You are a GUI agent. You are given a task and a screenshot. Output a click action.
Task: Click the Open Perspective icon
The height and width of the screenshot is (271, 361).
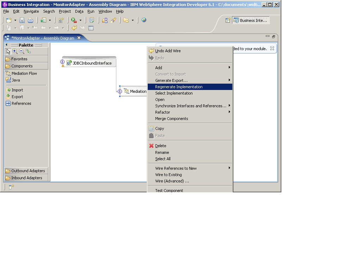click(228, 20)
